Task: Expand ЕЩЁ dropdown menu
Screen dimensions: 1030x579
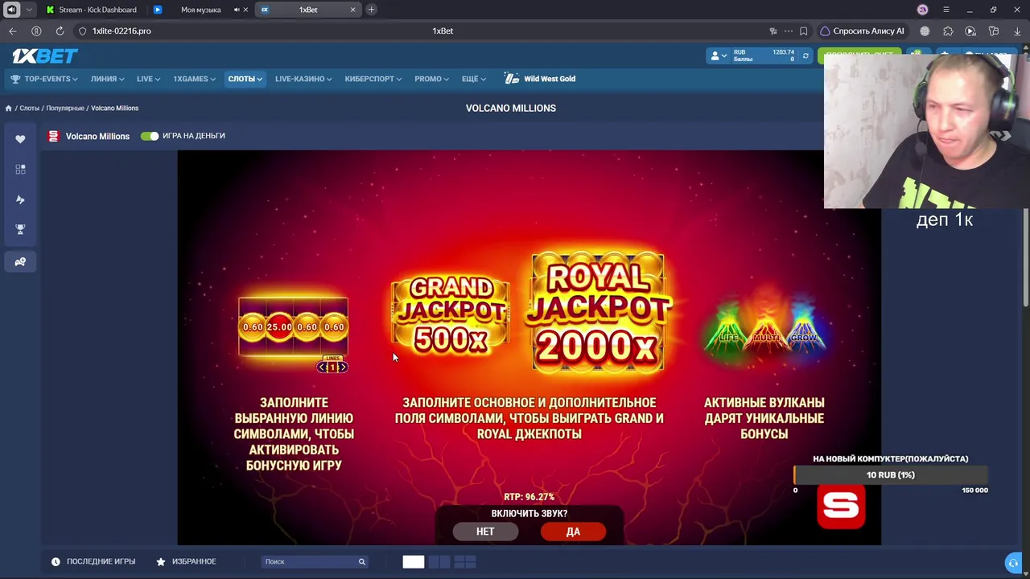Action: pos(474,79)
